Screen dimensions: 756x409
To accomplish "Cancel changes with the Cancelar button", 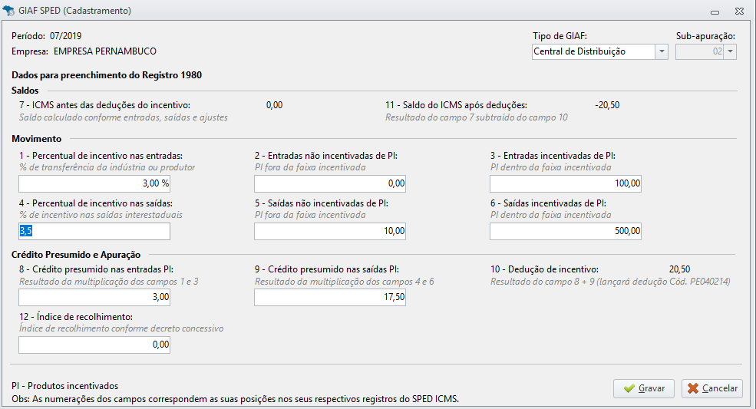I will (712, 388).
